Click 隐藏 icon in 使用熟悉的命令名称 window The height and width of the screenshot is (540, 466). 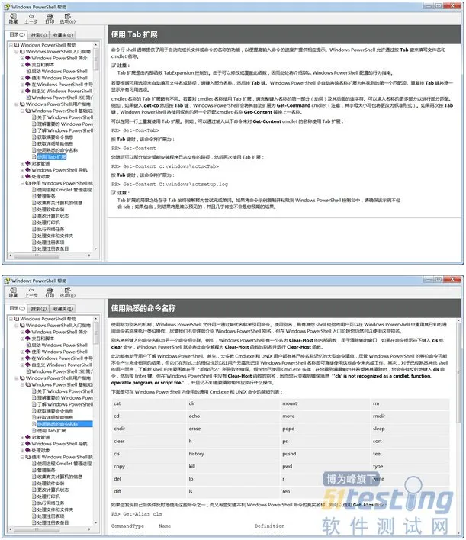click(x=13, y=292)
